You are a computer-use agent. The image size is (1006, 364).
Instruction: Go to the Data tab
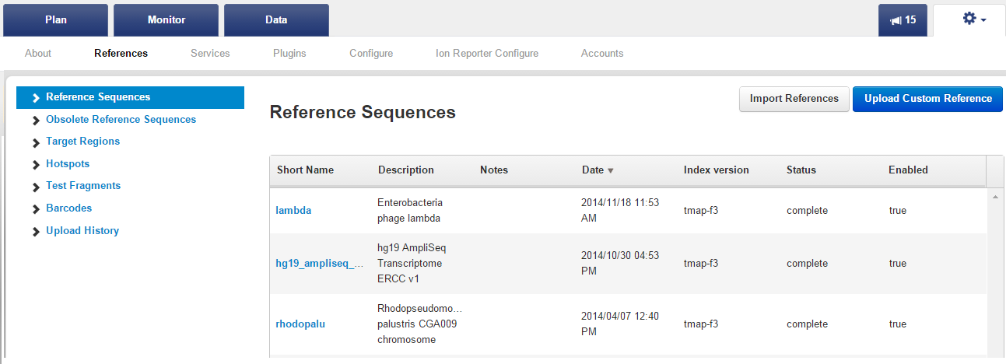click(x=276, y=20)
